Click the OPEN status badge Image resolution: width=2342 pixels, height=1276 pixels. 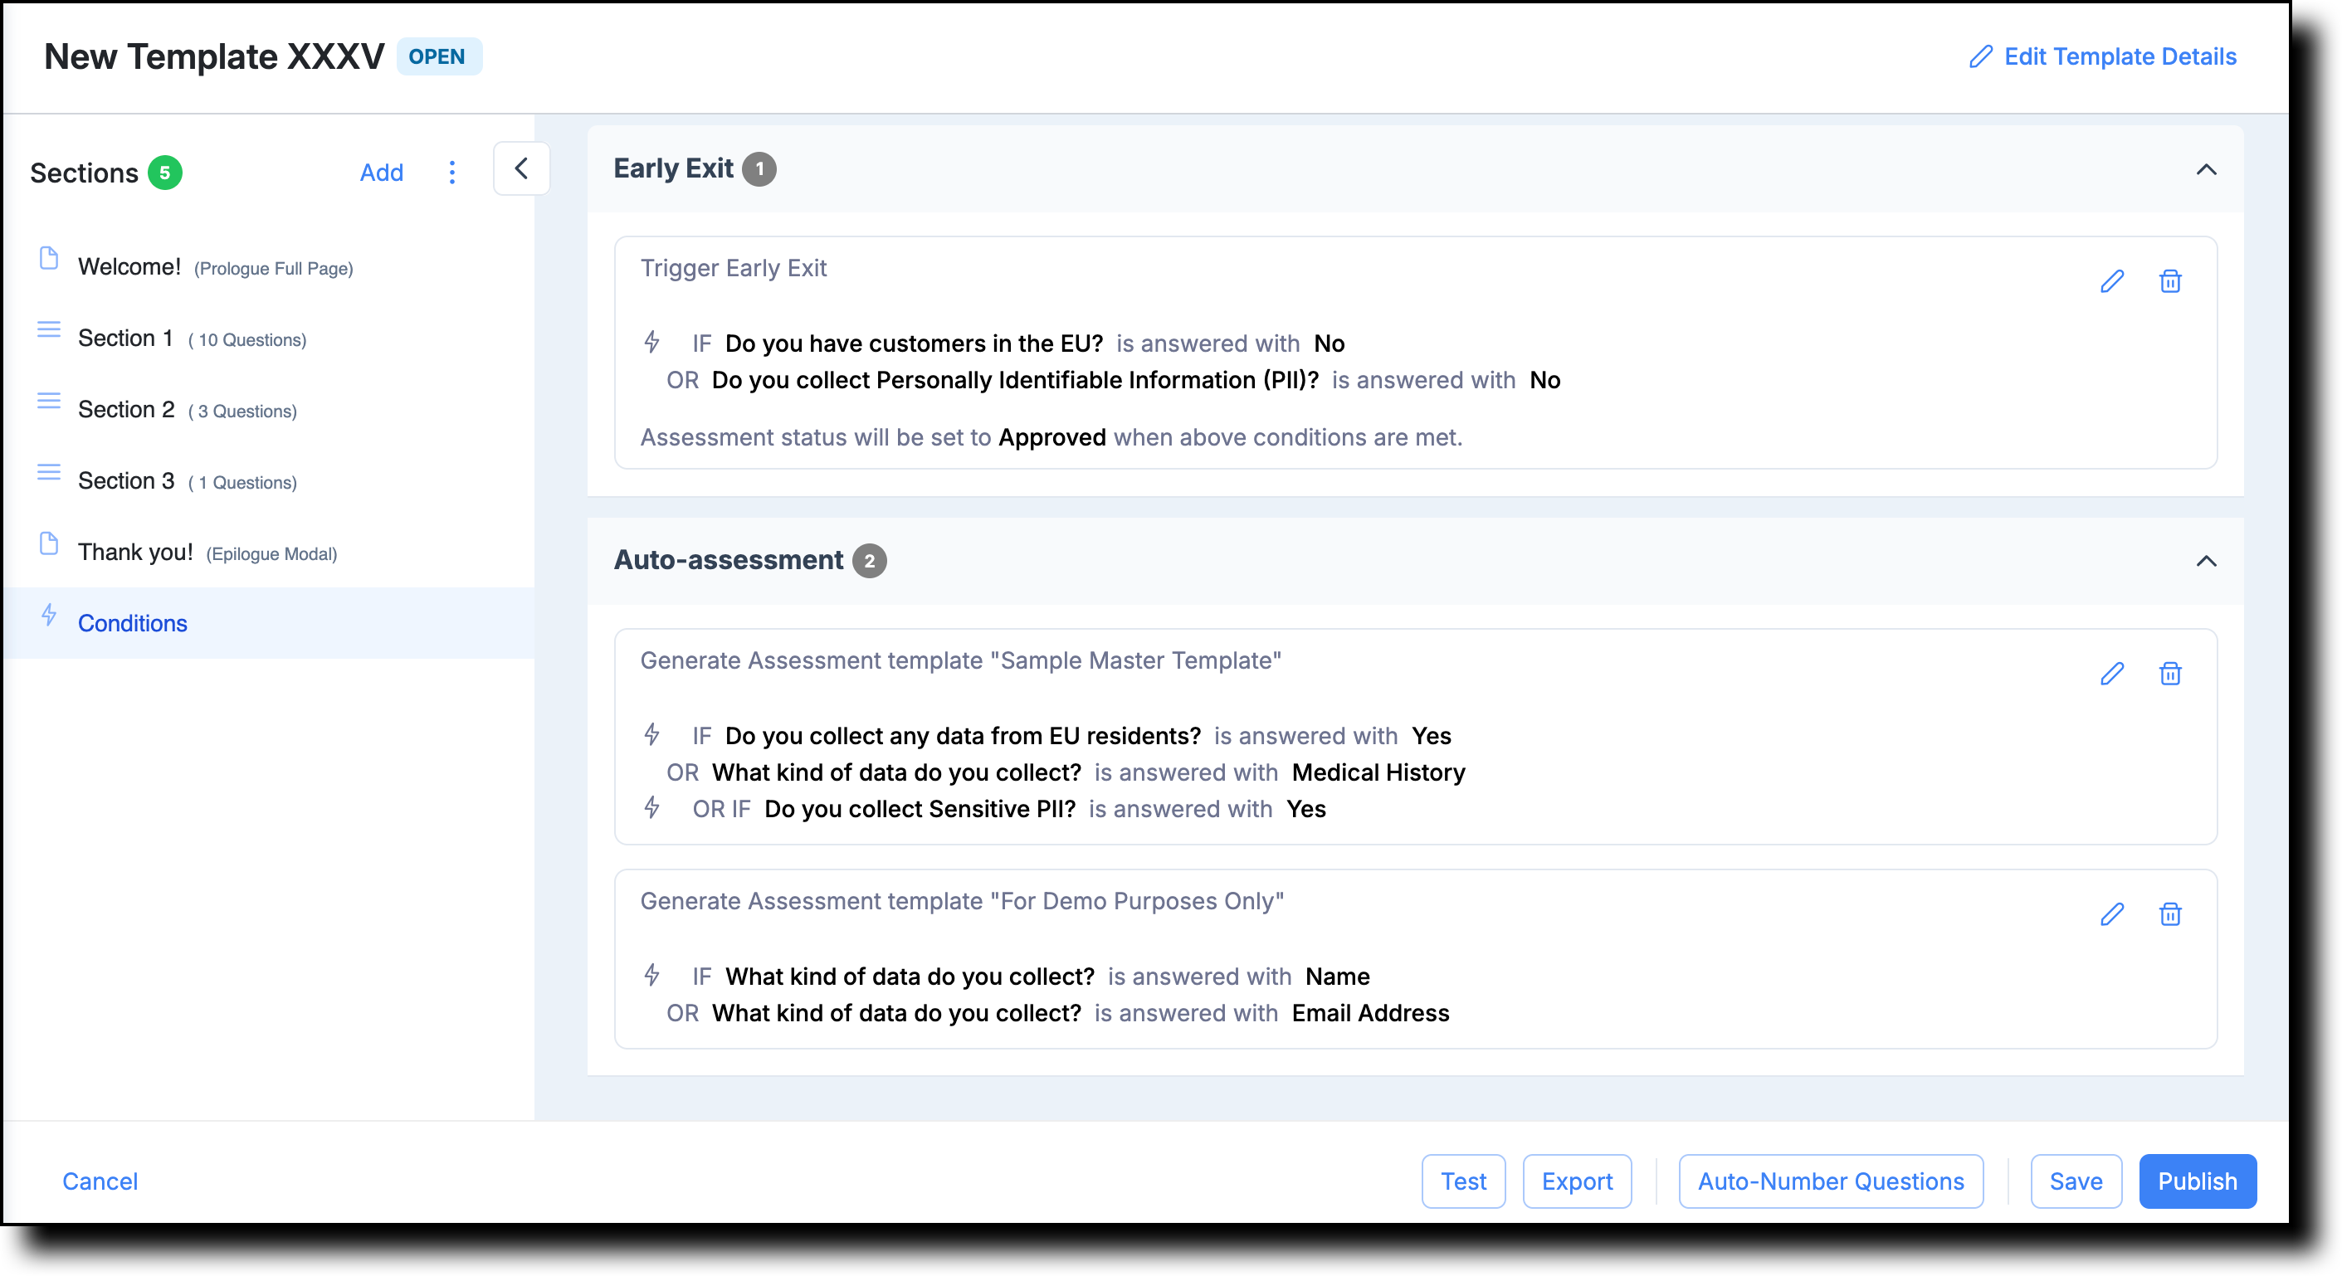coord(438,56)
